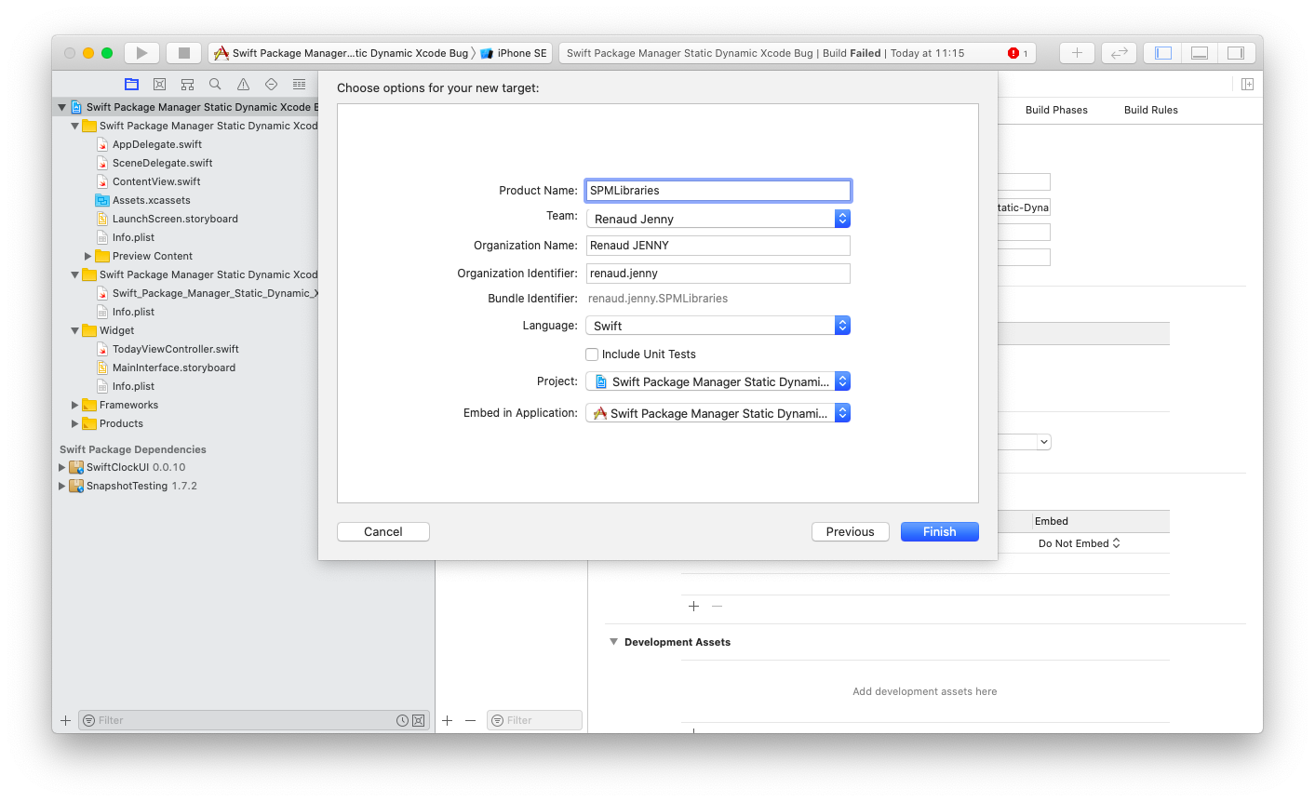
Task: Open the Project navigator folder icon
Action: click(x=131, y=84)
